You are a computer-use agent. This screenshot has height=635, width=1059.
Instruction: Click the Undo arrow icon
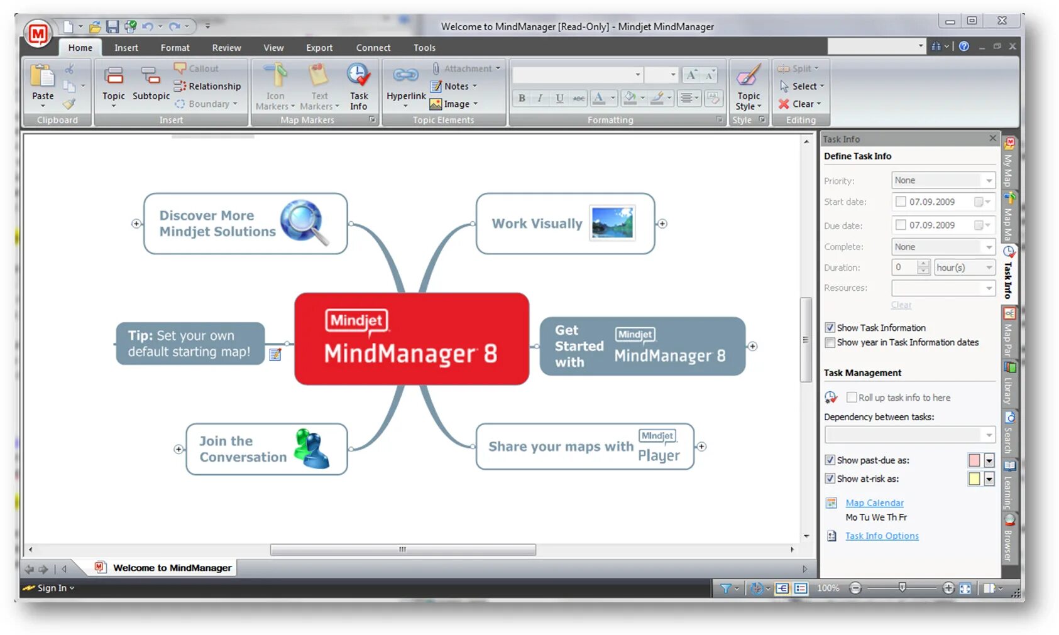click(148, 26)
